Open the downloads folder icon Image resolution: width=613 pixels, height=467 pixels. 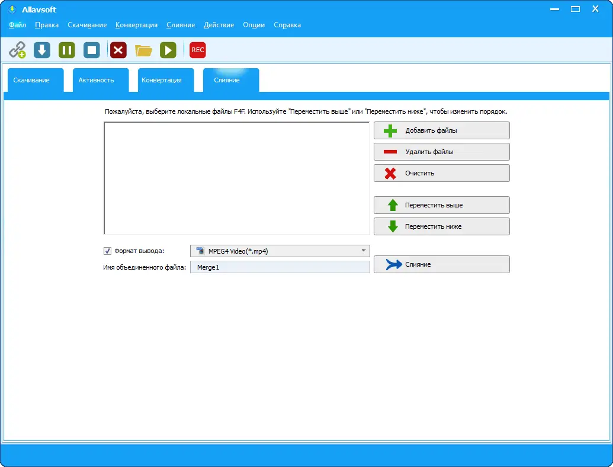pyautogui.click(x=143, y=50)
